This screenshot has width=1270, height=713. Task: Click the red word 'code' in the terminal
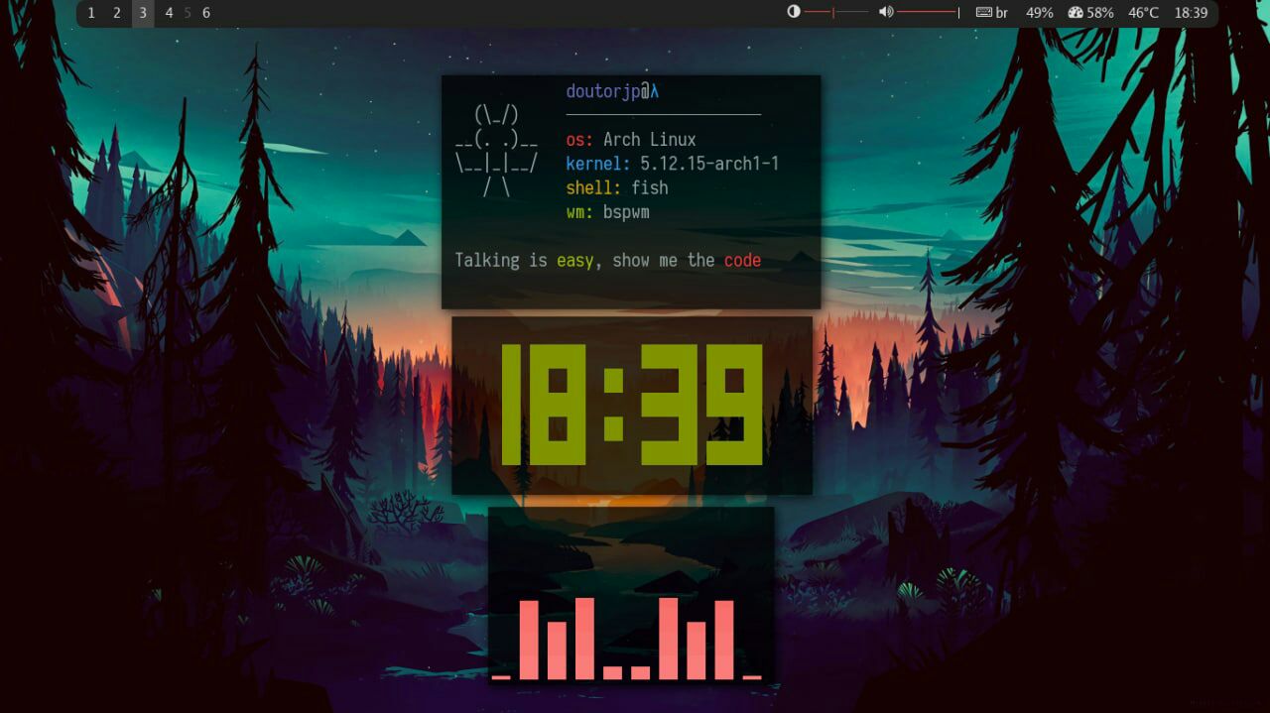(x=742, y=260)
